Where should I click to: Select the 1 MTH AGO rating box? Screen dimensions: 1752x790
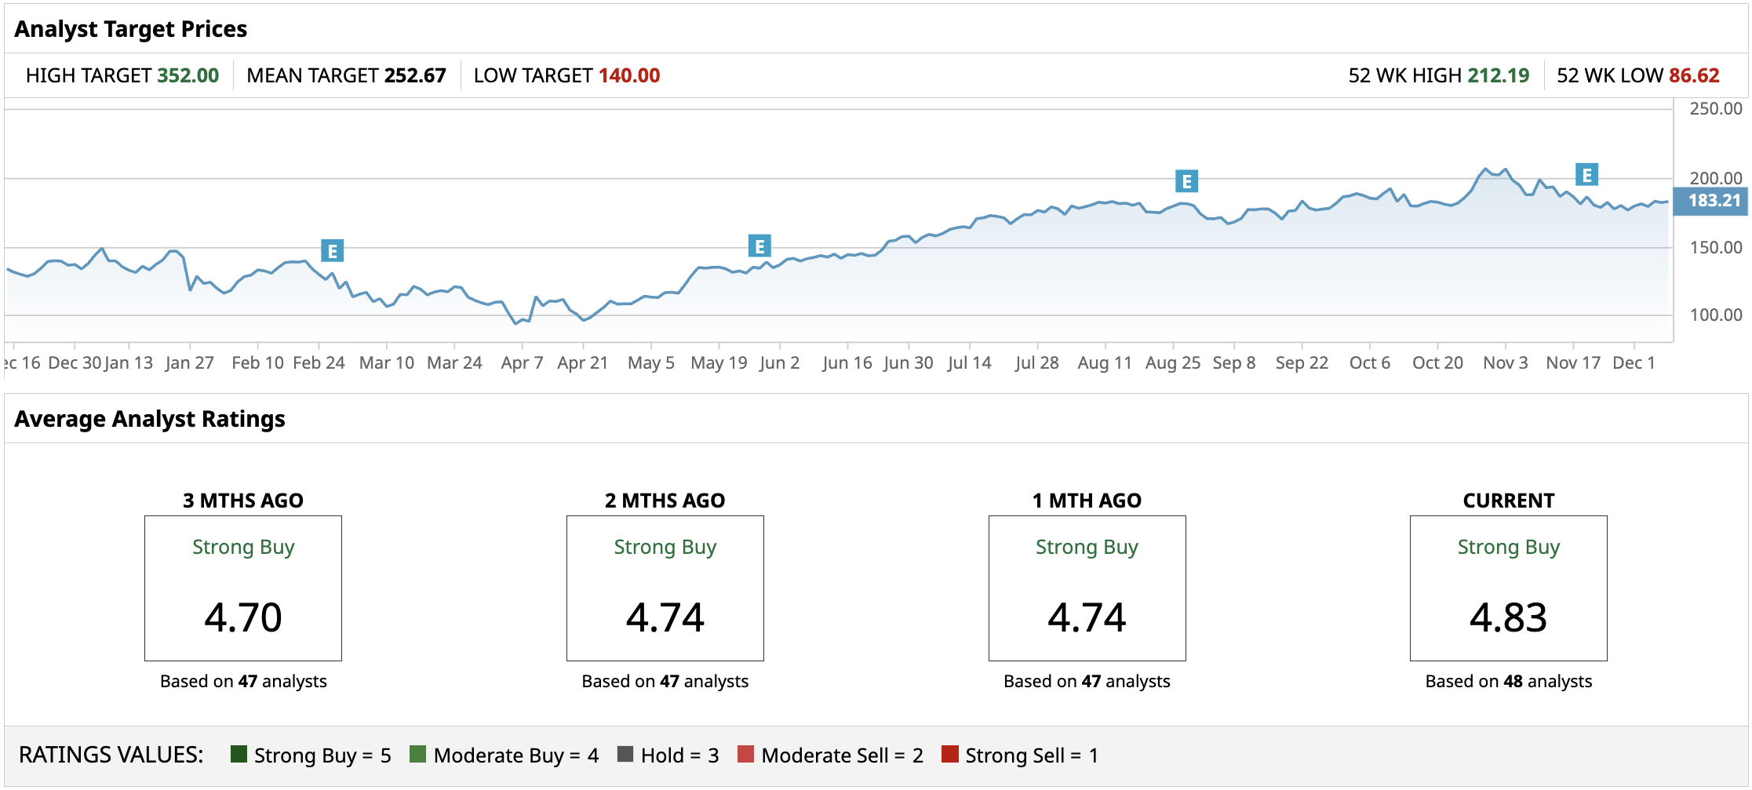coord(1087,588)
